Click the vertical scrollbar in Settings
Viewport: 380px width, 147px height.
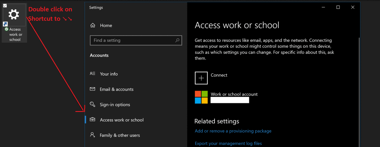click(359, 92)
